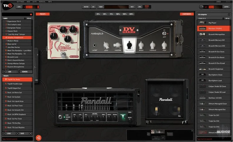
Task: Click the X icon beside the Save button
Action: [x=31, y=133]
